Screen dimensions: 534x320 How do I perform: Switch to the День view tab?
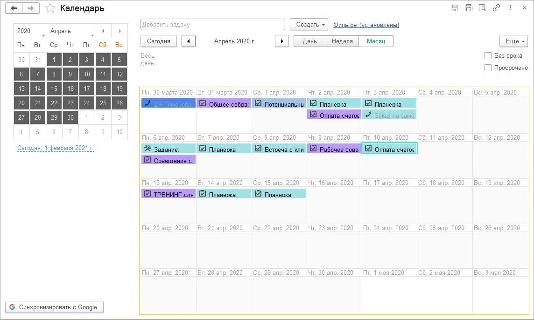point(309,41)
